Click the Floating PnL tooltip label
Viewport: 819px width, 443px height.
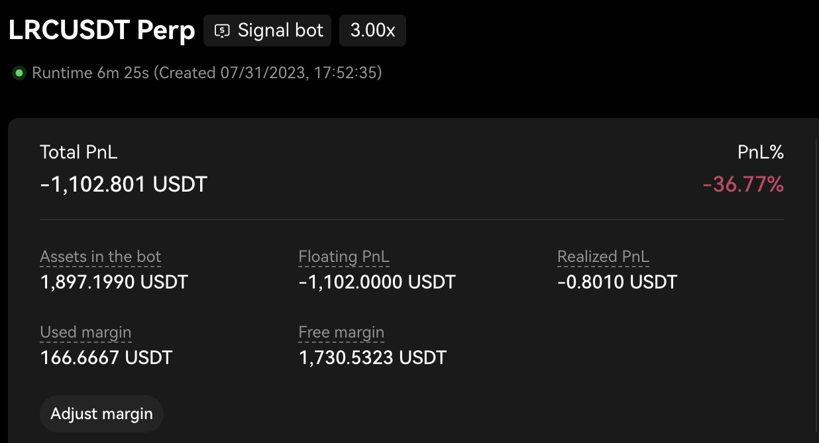[x=343, y=257]
